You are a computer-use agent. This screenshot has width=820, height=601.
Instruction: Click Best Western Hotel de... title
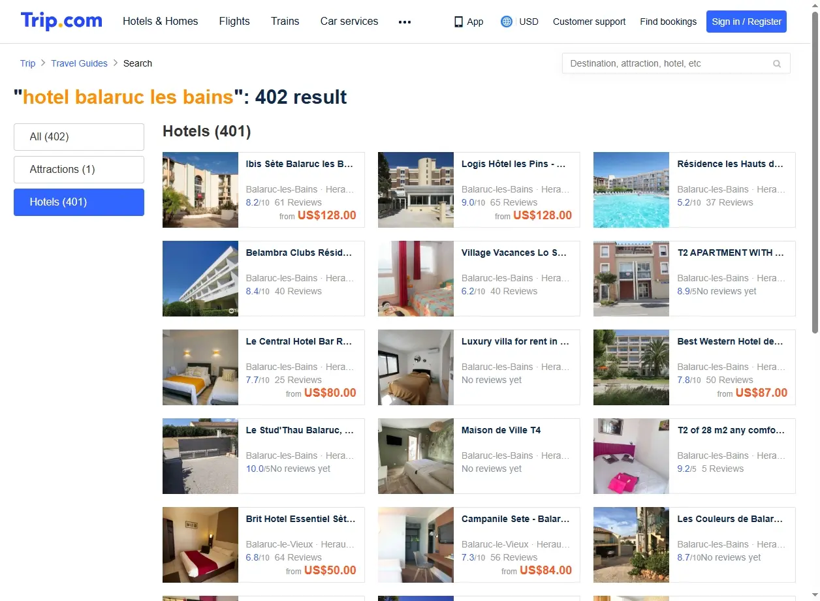click(730, 341)
